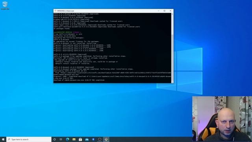Image resolution: width=252 pixels, height=142 pixels.
Task: Maximize the MINGW64 terminal window
Action: [x=165, y=11]
